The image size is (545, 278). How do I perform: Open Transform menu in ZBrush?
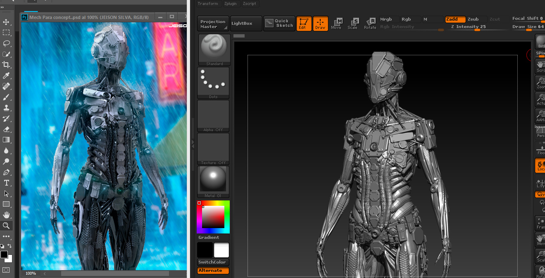(x=208, y=4)
